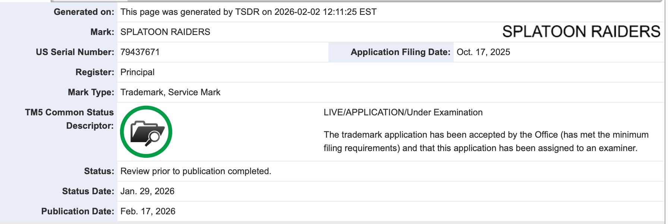
Task: Click the Review prior to publication completed text
Action: (x=196, y=171)
